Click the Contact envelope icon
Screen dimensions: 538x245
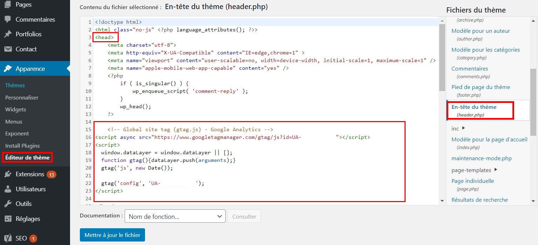click(8, 49)
